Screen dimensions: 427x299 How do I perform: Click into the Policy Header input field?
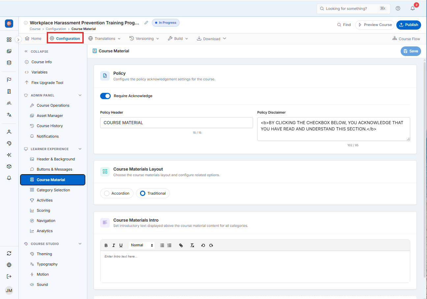(x=177, y=122)
